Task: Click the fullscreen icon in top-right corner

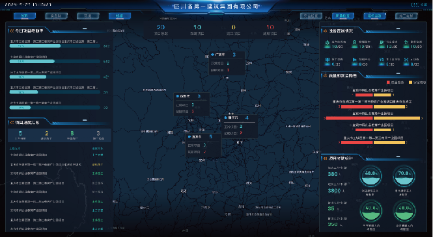Action: click(414, 5)
